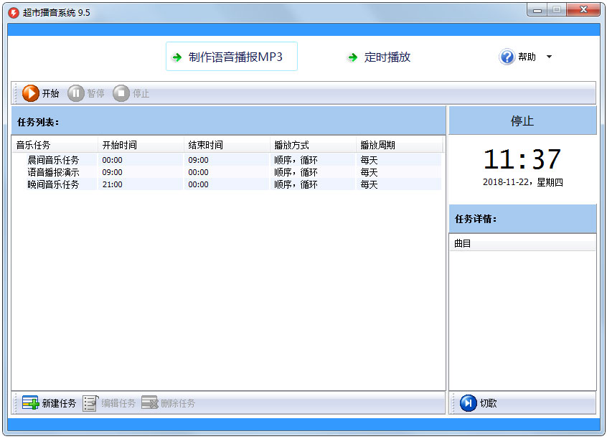
Task: Click the 停止 status panel header
Action: click(522, 121)
